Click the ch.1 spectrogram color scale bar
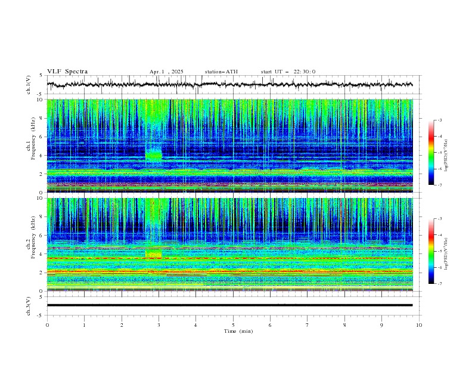Viewport: 472px width, 365px height. (431, 153)
